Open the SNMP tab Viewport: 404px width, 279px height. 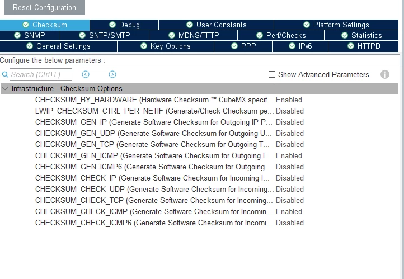point(30,35)
